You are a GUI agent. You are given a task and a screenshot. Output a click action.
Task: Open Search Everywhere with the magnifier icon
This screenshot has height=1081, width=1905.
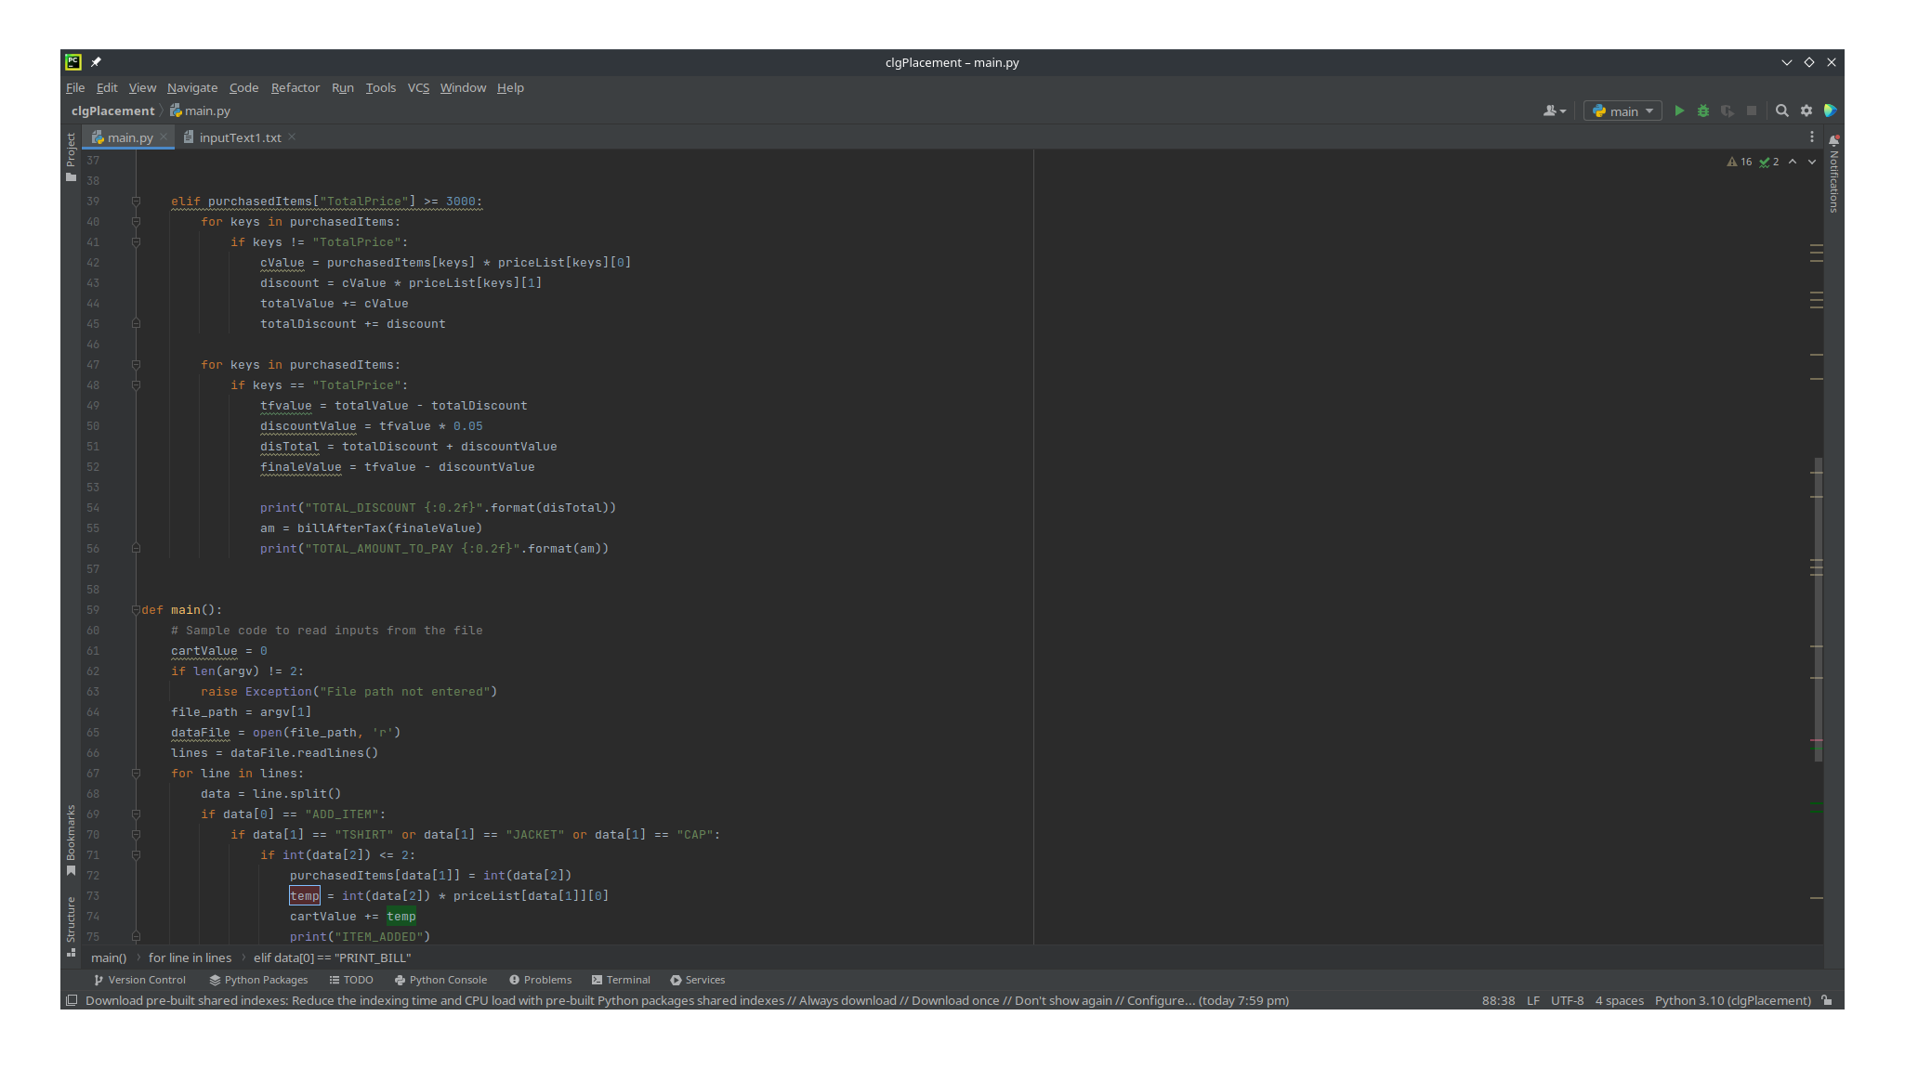point(1781,111)
